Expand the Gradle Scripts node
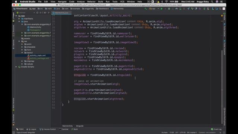The image size is (238, 134). [x=16, y=67]
